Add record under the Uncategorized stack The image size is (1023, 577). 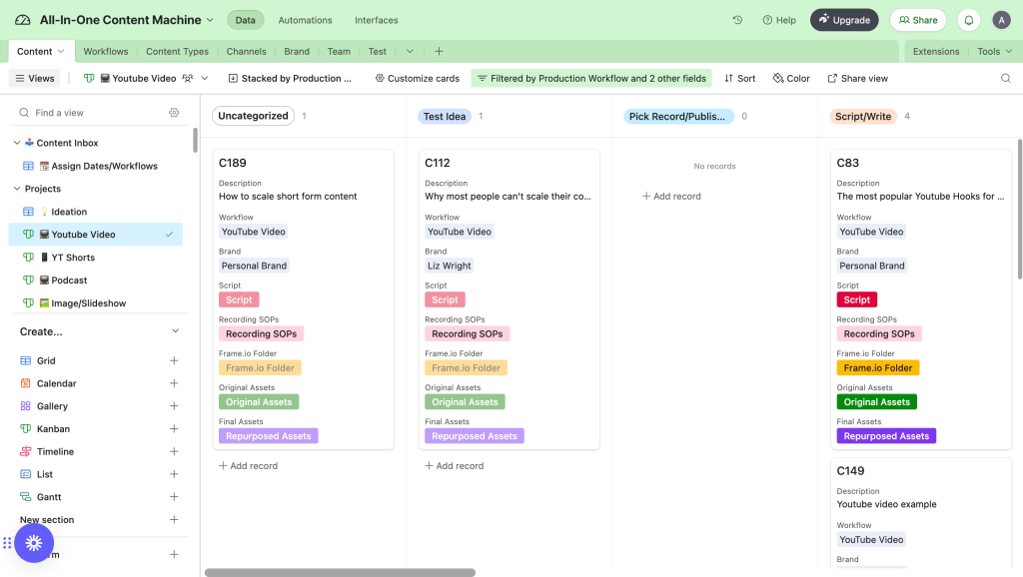[249, 466]
